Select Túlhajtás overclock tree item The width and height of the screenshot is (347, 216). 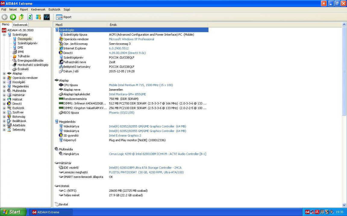coord(23,56)
